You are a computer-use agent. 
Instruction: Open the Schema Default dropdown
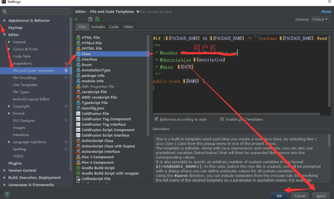pyautogui.click(x=320, y=19)
